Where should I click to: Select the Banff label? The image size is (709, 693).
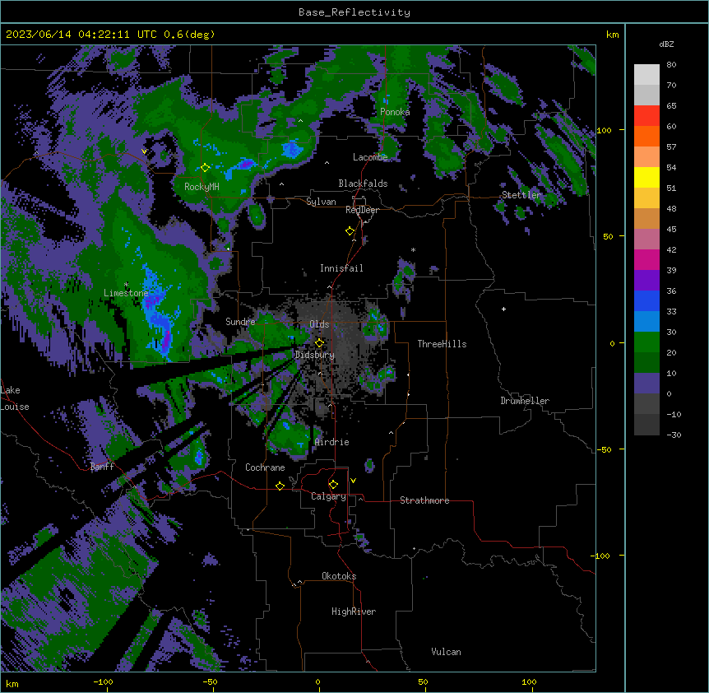click(x=102, y=467)
